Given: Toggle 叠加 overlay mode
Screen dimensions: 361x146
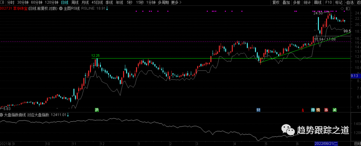Looking at the screenshot, I should (286, 2).
